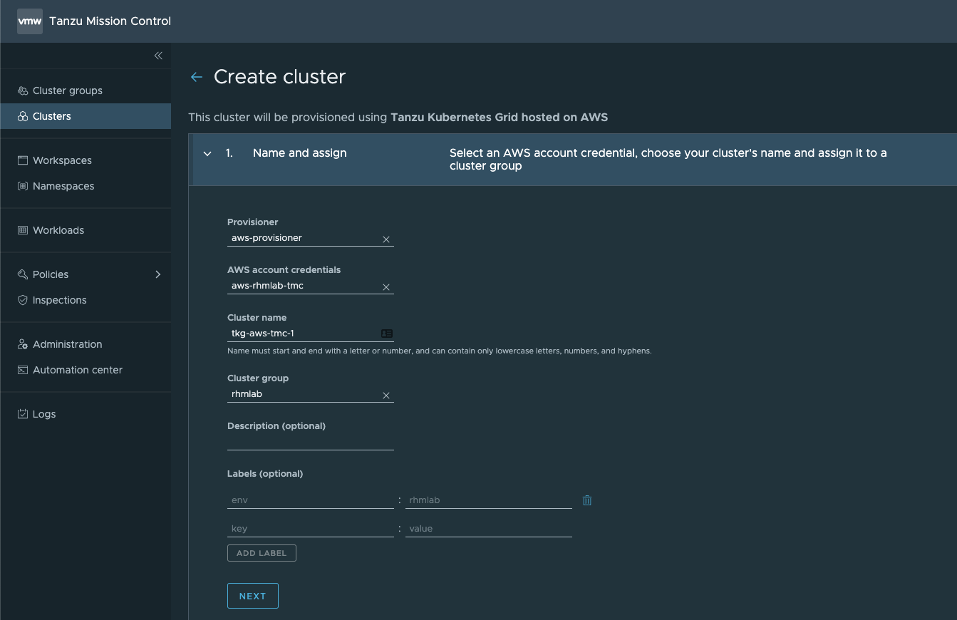Click the empty label key field
Viewport: 957px width, 620px height.
pos(311,529)
